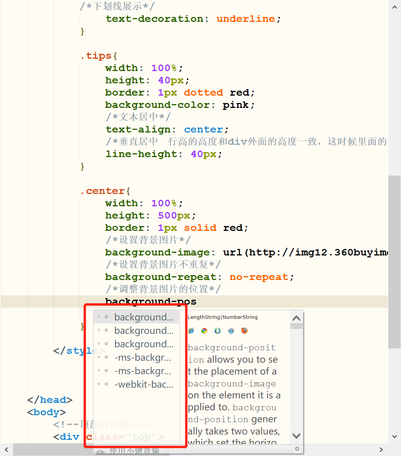The width and height of the screenshot is (401, 456).
Task: Click the editor vertical scroll-down arrow
Action: [394, 436]
